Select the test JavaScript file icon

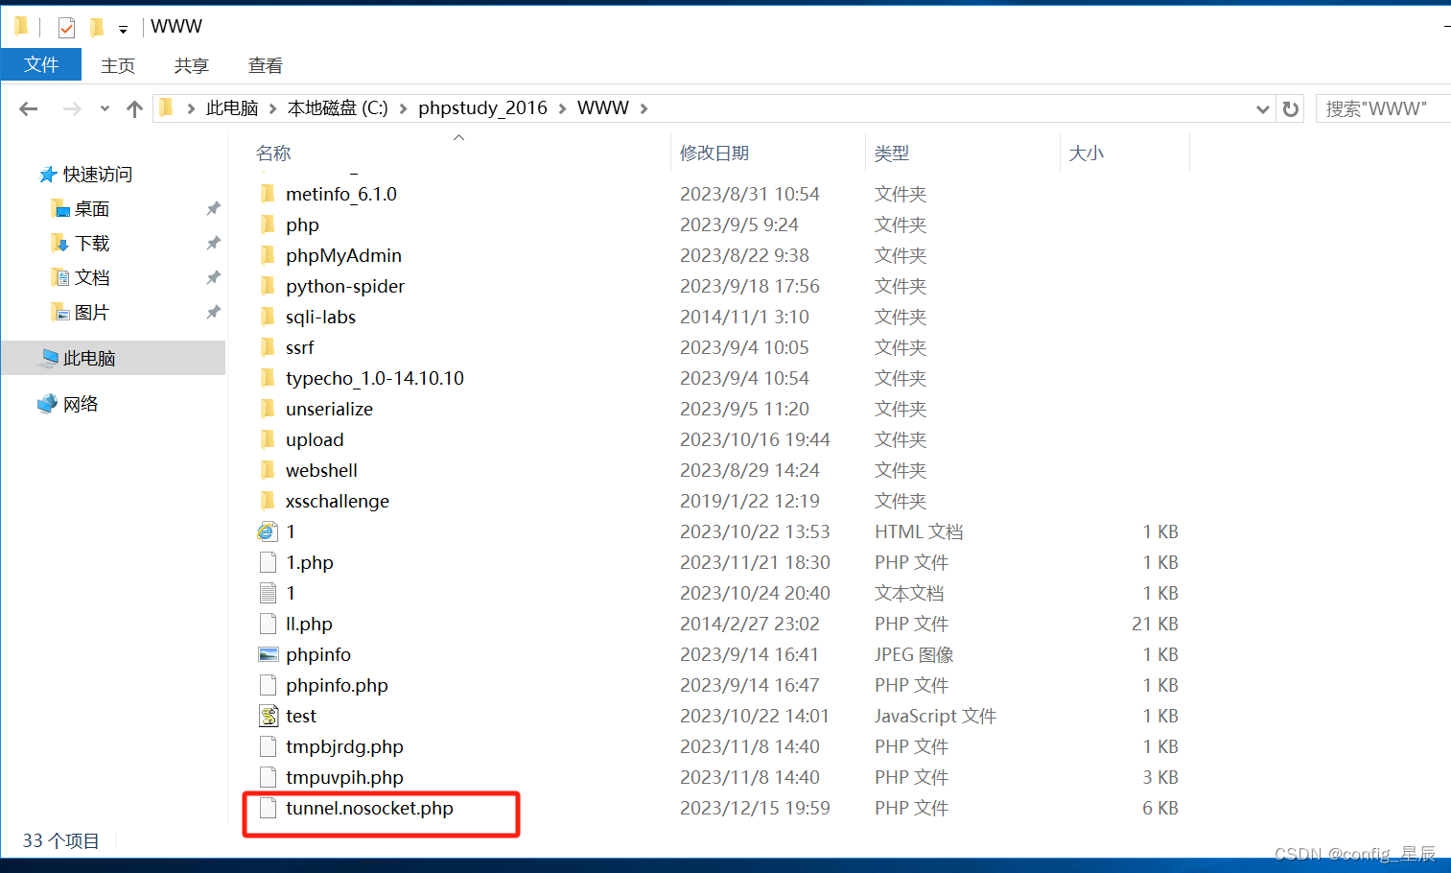(269, 716)
